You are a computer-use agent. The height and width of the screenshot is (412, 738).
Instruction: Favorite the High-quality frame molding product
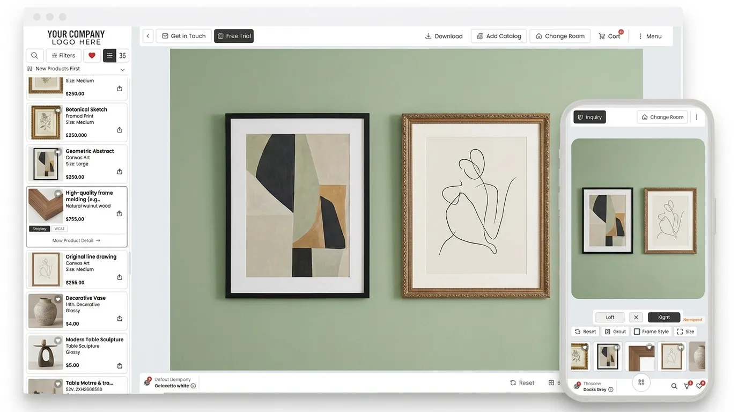58,194
